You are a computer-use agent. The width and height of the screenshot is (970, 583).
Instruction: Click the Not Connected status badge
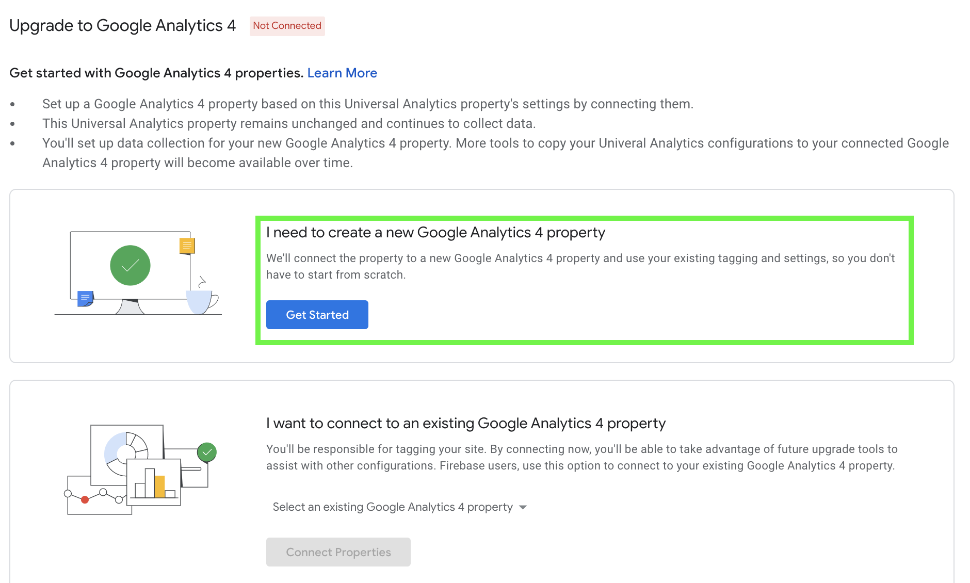pyautogui.click(x=287, y=26)
